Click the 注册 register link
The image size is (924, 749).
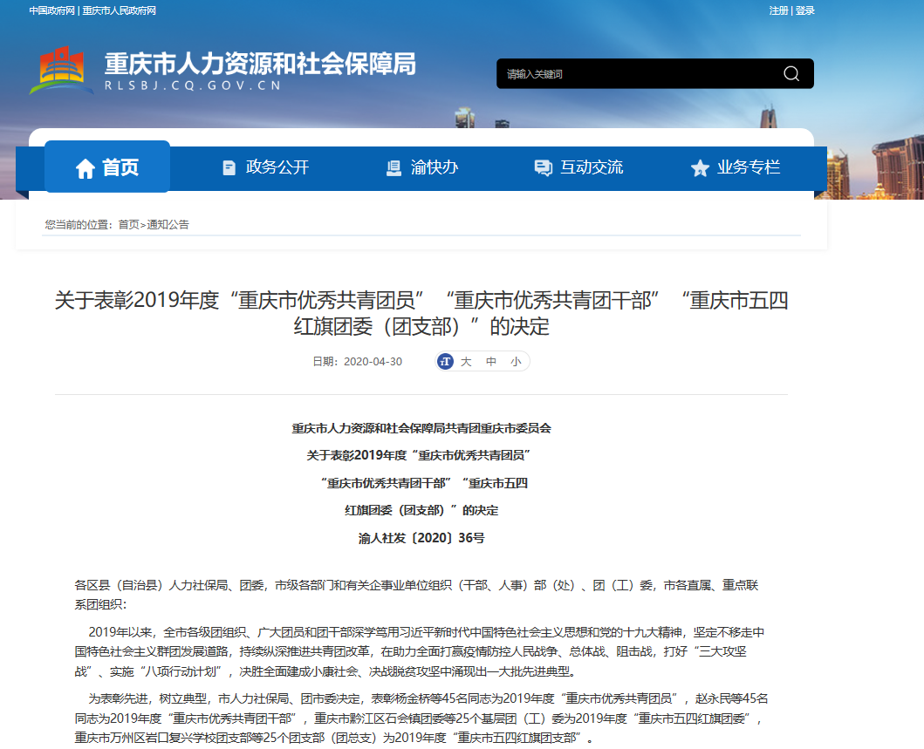[x=778, y=10]
